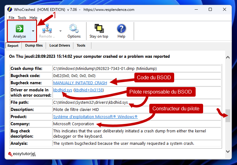Click the vertical scrollbar thumb
Viewport: 237px width, 165px height.
pyautogui.click(x=228, y=116)
